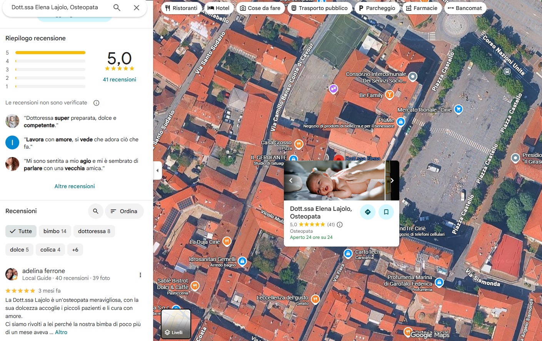Click adelina ferrone's profile photo
The image size is (542, 341).
point(12,274)
